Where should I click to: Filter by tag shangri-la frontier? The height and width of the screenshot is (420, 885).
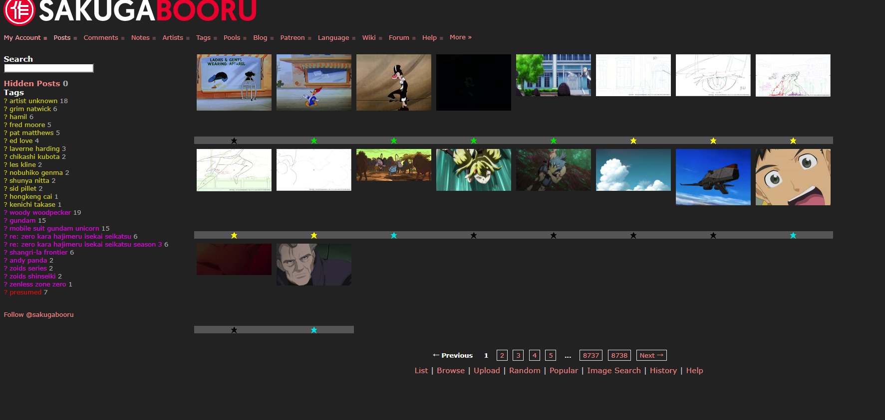coord(38,253)
